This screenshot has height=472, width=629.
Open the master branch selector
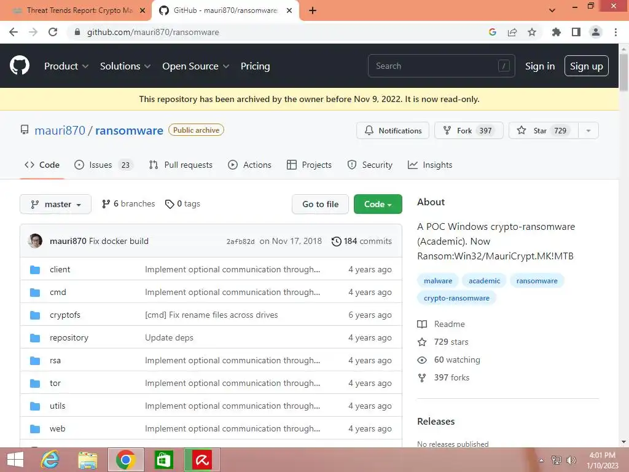tap(55, 204)
